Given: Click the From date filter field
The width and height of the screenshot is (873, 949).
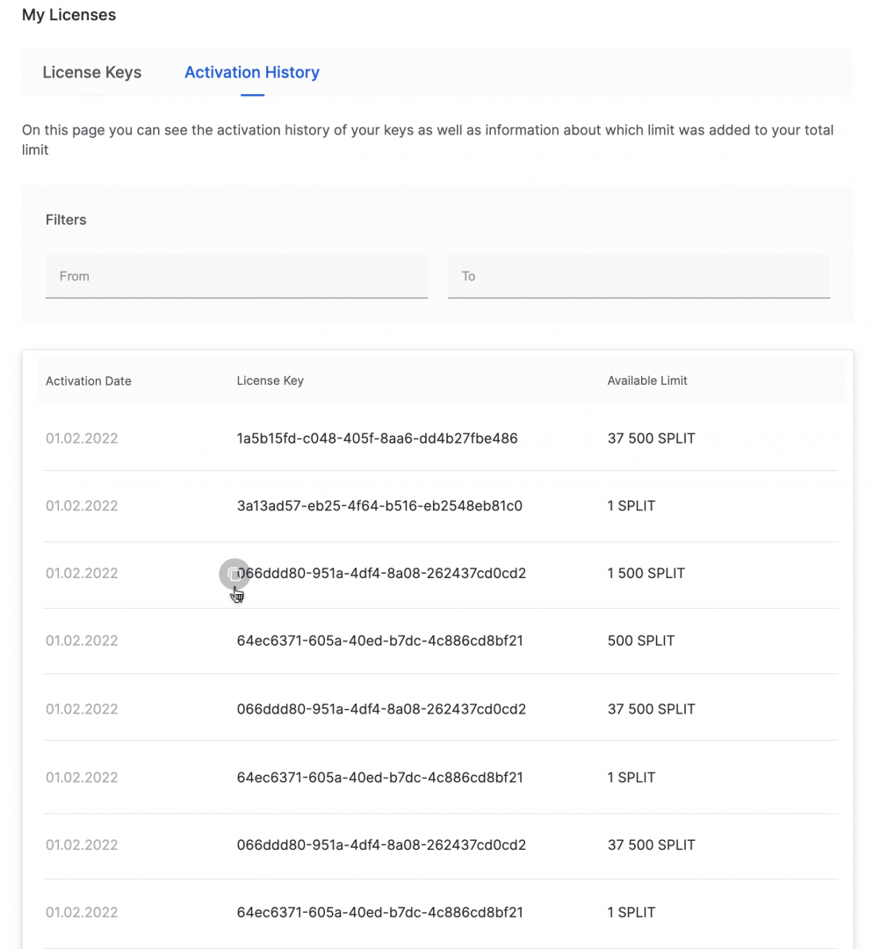Looking at the screenshot, I should [236, 277].
